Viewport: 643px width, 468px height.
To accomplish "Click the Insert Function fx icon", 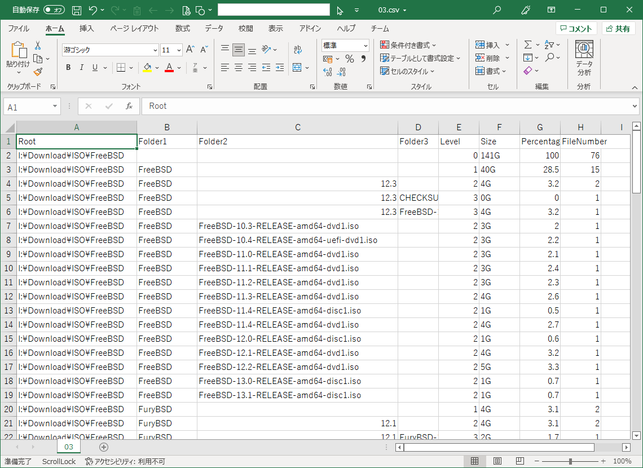I will click(129, 107).
